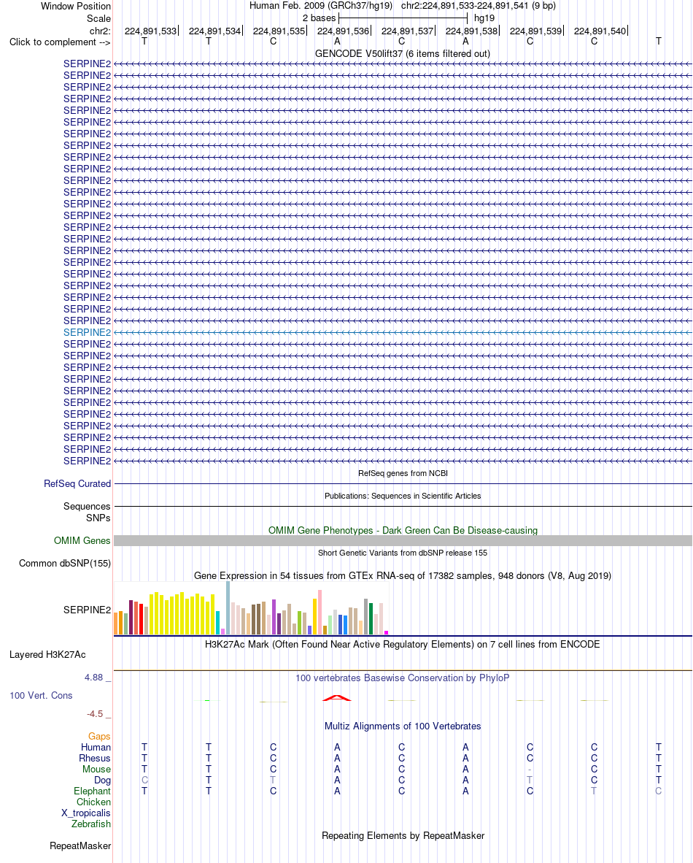693x863 pixels.
Task: Click position label 224,891,540
Action: click(x=600, y=31)
